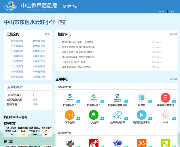
Task: Open news item 谨防电信诈骗，共筑平安校园
Action: point(76,67)
